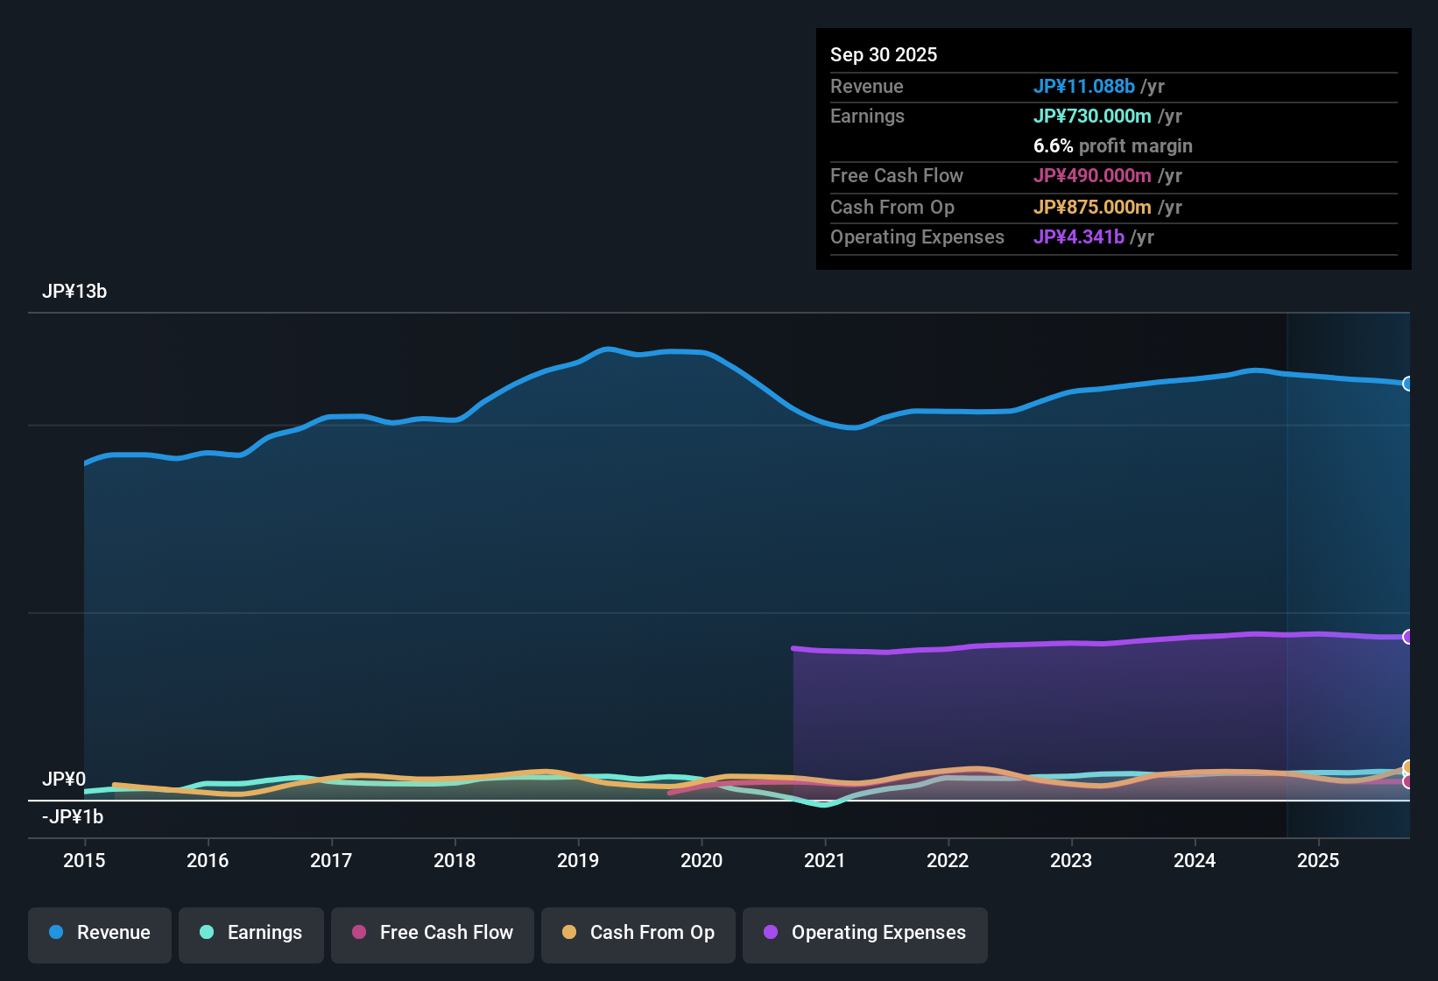
Task: Select the teal Earnings legend dot
Action: pos(207,933)
